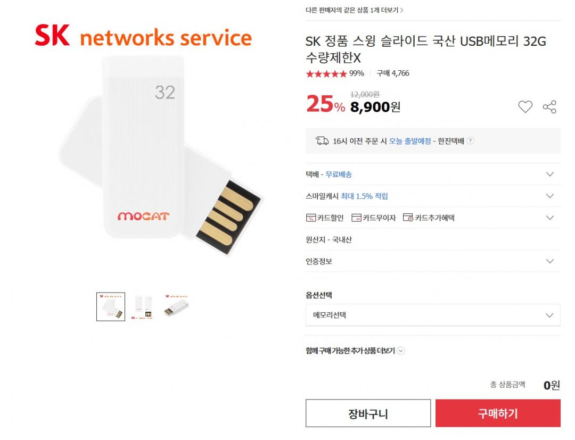The image size is (575, 440).
Task: Select the third product thumbnail
Action: tap(176, 306)
